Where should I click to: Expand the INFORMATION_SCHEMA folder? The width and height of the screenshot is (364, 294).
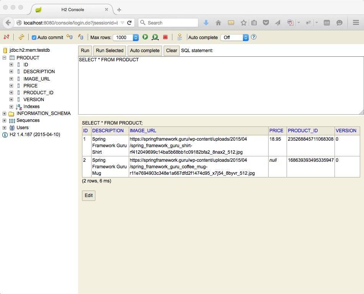click(5, 113)
